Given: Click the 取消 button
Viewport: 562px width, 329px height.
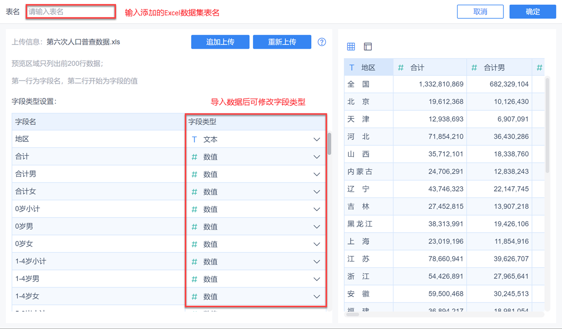Looking at the screenshot, I should pyautogui.click(x=480, y=12).
